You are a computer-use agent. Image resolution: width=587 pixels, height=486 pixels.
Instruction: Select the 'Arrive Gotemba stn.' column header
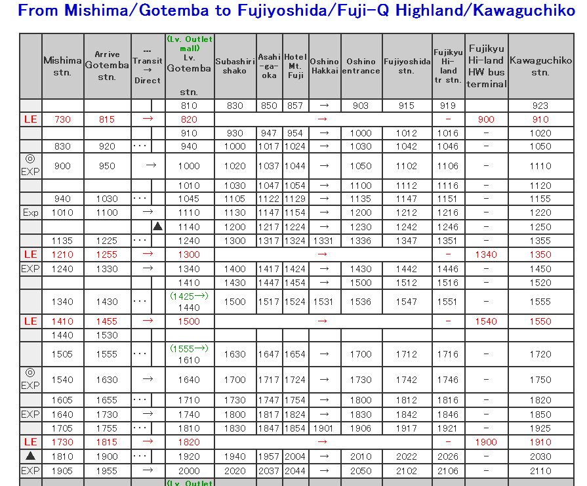[x=107, y=66]
